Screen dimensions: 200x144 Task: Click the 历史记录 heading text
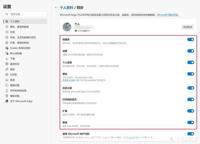point(67,88)
